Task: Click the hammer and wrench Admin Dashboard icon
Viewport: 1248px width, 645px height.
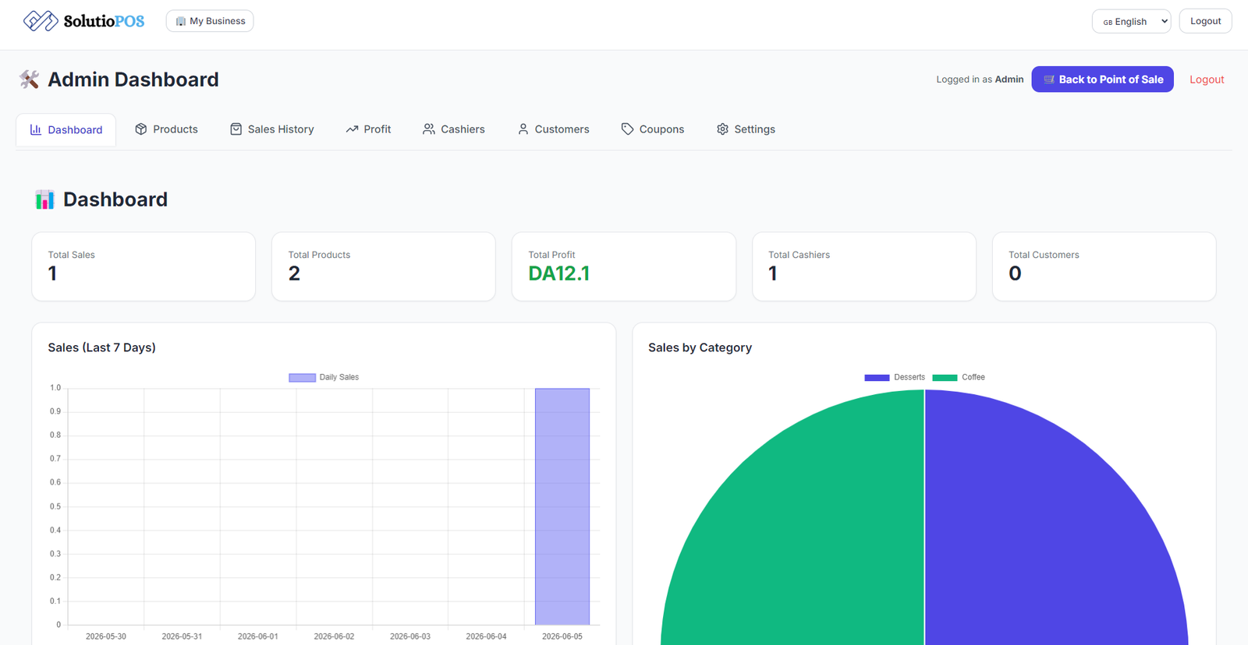Action: [30, 79]
